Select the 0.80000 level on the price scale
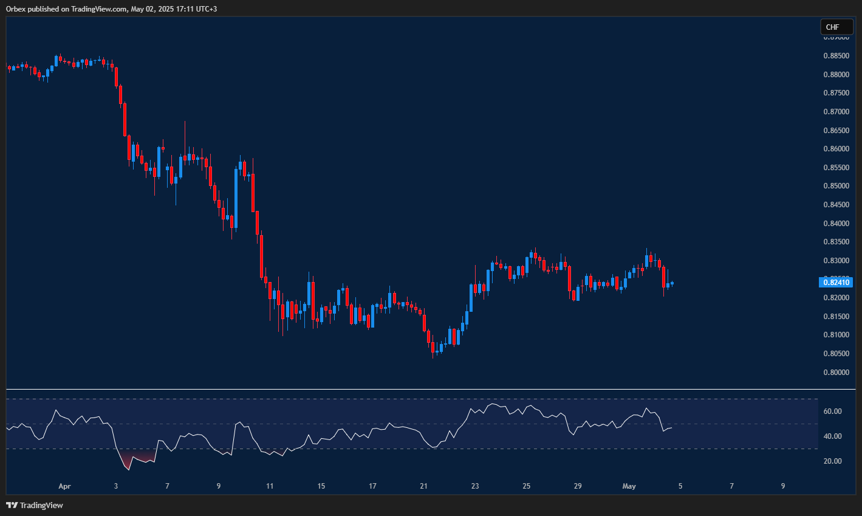The width and height of the screenshot is (862, 516). point(838,371)
